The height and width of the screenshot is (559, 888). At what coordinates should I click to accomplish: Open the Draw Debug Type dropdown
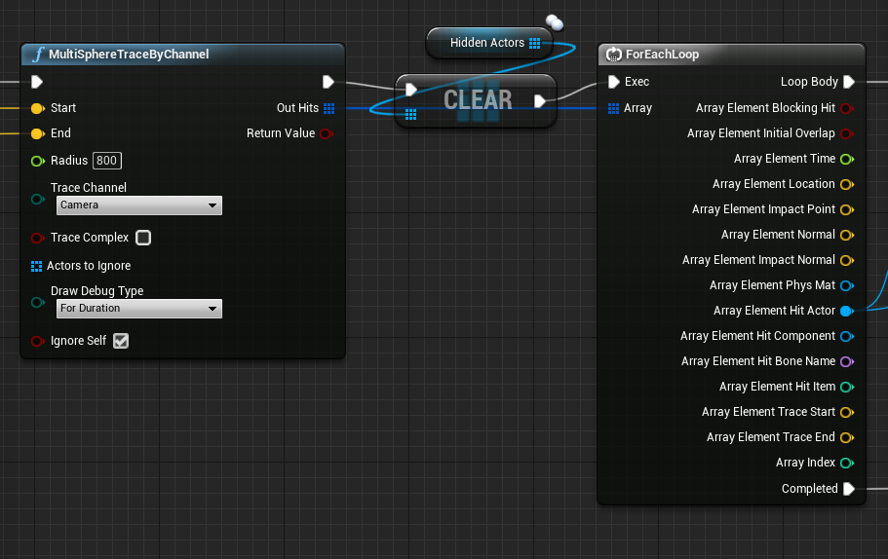(x=139, y=309)
